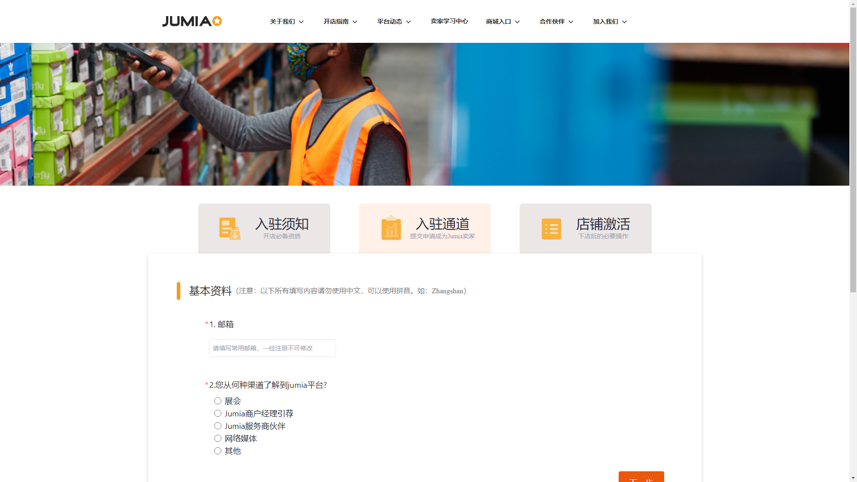This screenshot has height=482, width=857.
Task: Select the 其他 radio option
Action: click(x=218, y=451)
